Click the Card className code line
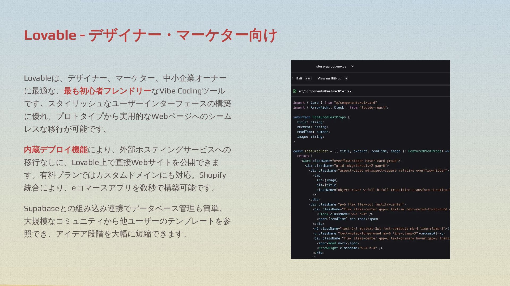This screenshot has height=286, width=510. pyautogui.click(x=350, y=161)
